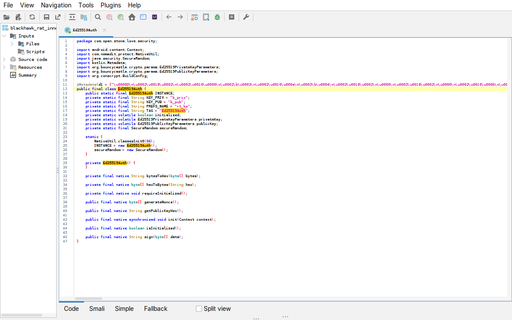
Task: Open comment search green magnifier icon
Action: (121, 17)
